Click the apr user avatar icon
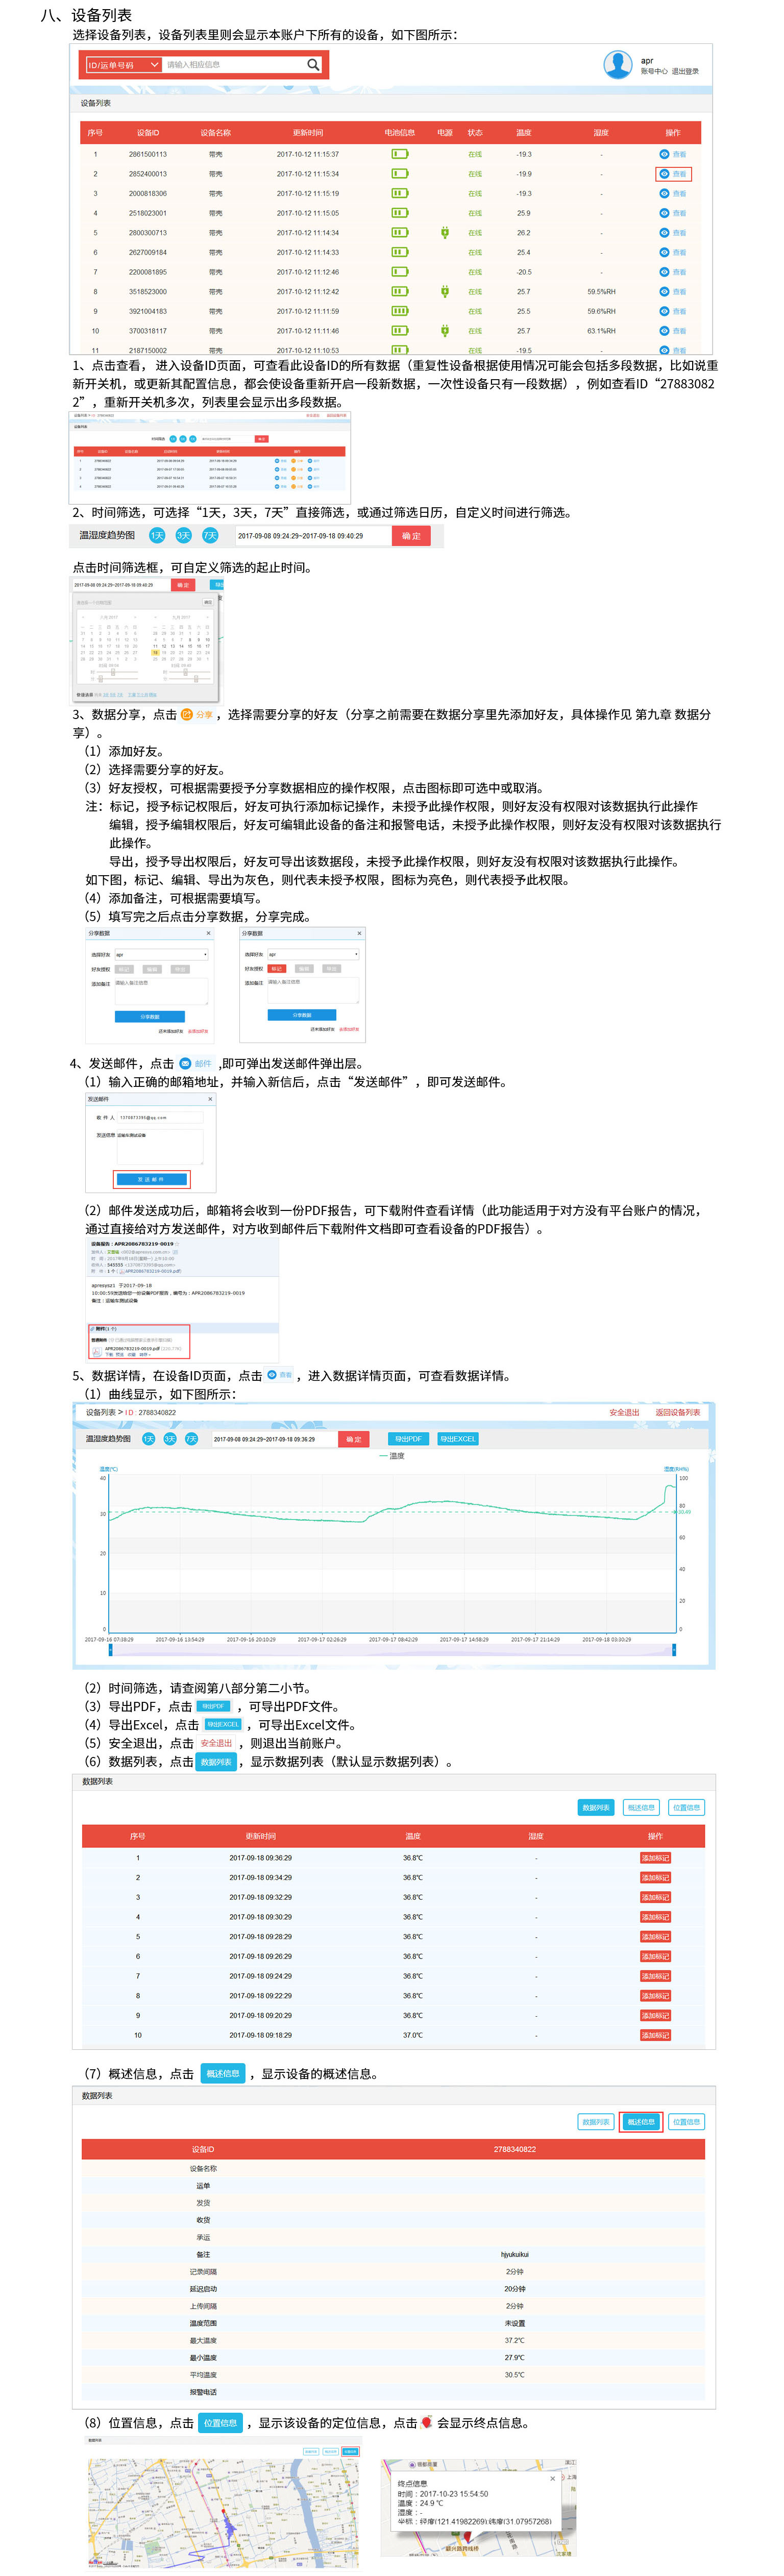The width and height of the screenshot is (784, 2576). [x=618, y=65]
